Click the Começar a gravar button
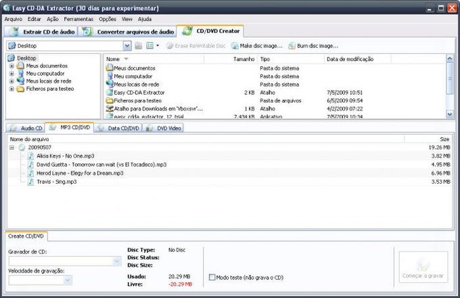This screenshot has height=298, width=460. tap(423, 267)
